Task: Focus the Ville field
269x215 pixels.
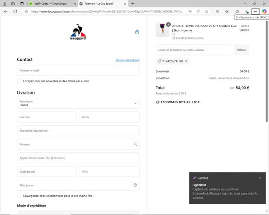Action: [x=110, y=172]
